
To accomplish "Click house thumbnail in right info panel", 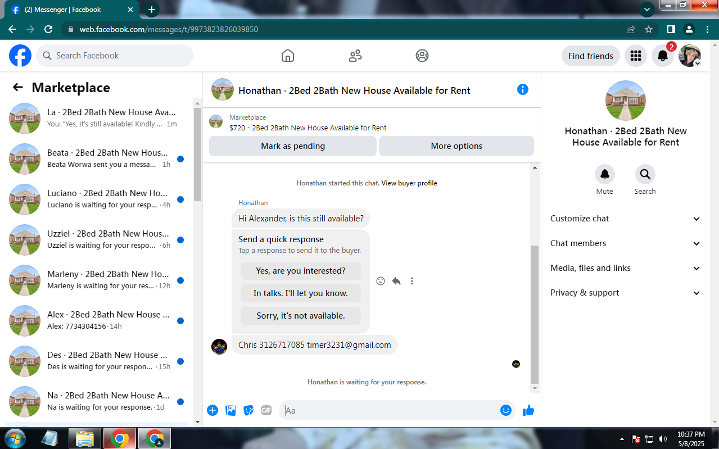I will (626, 101).
